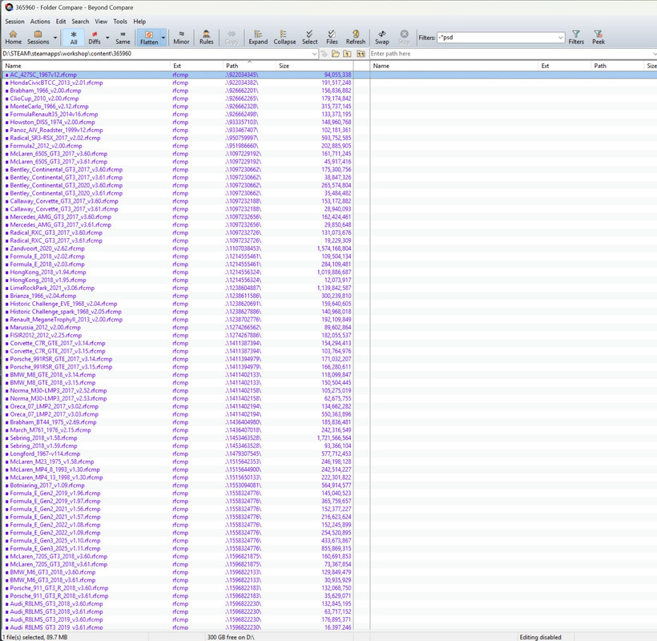Click the 300 GB free status text
This screenshot has height=641, width=657.
231,637
